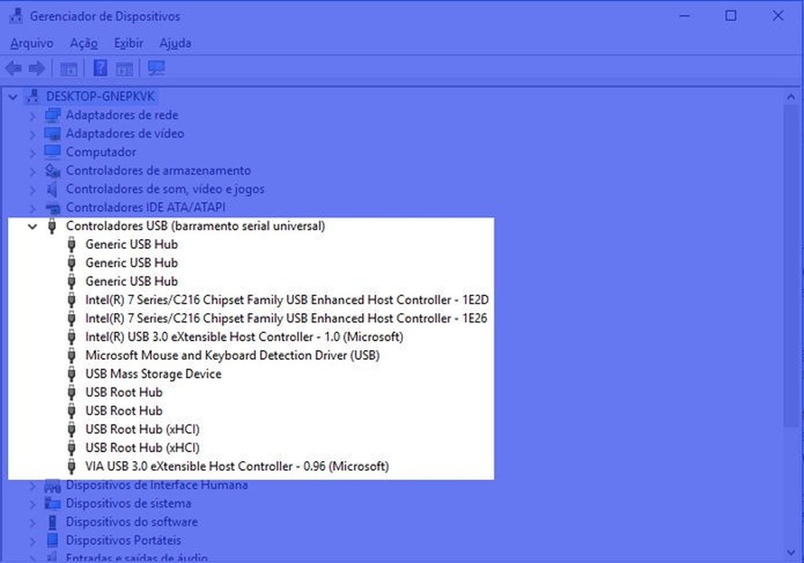
Task: Click the Computador monitor icon
Action: click(x=52, y=152)
